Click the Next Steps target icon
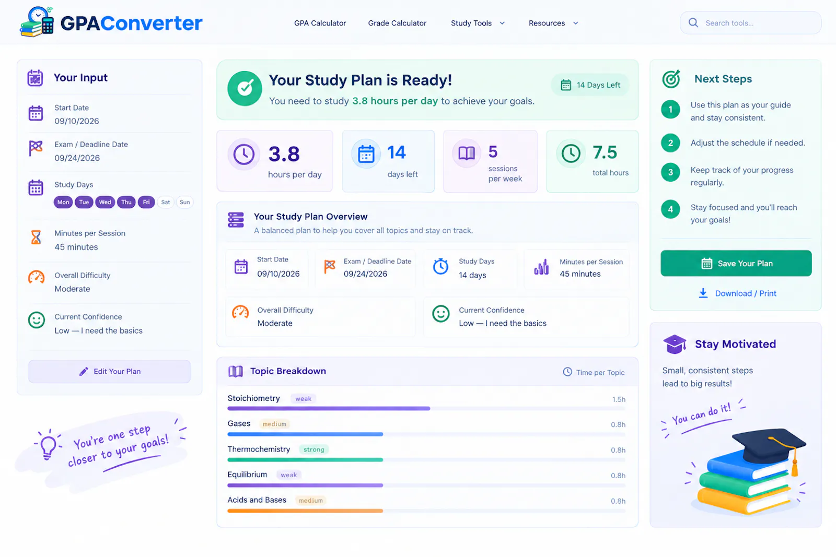Image resolution: width=836 pixels, height=557 pixels. 671,79
